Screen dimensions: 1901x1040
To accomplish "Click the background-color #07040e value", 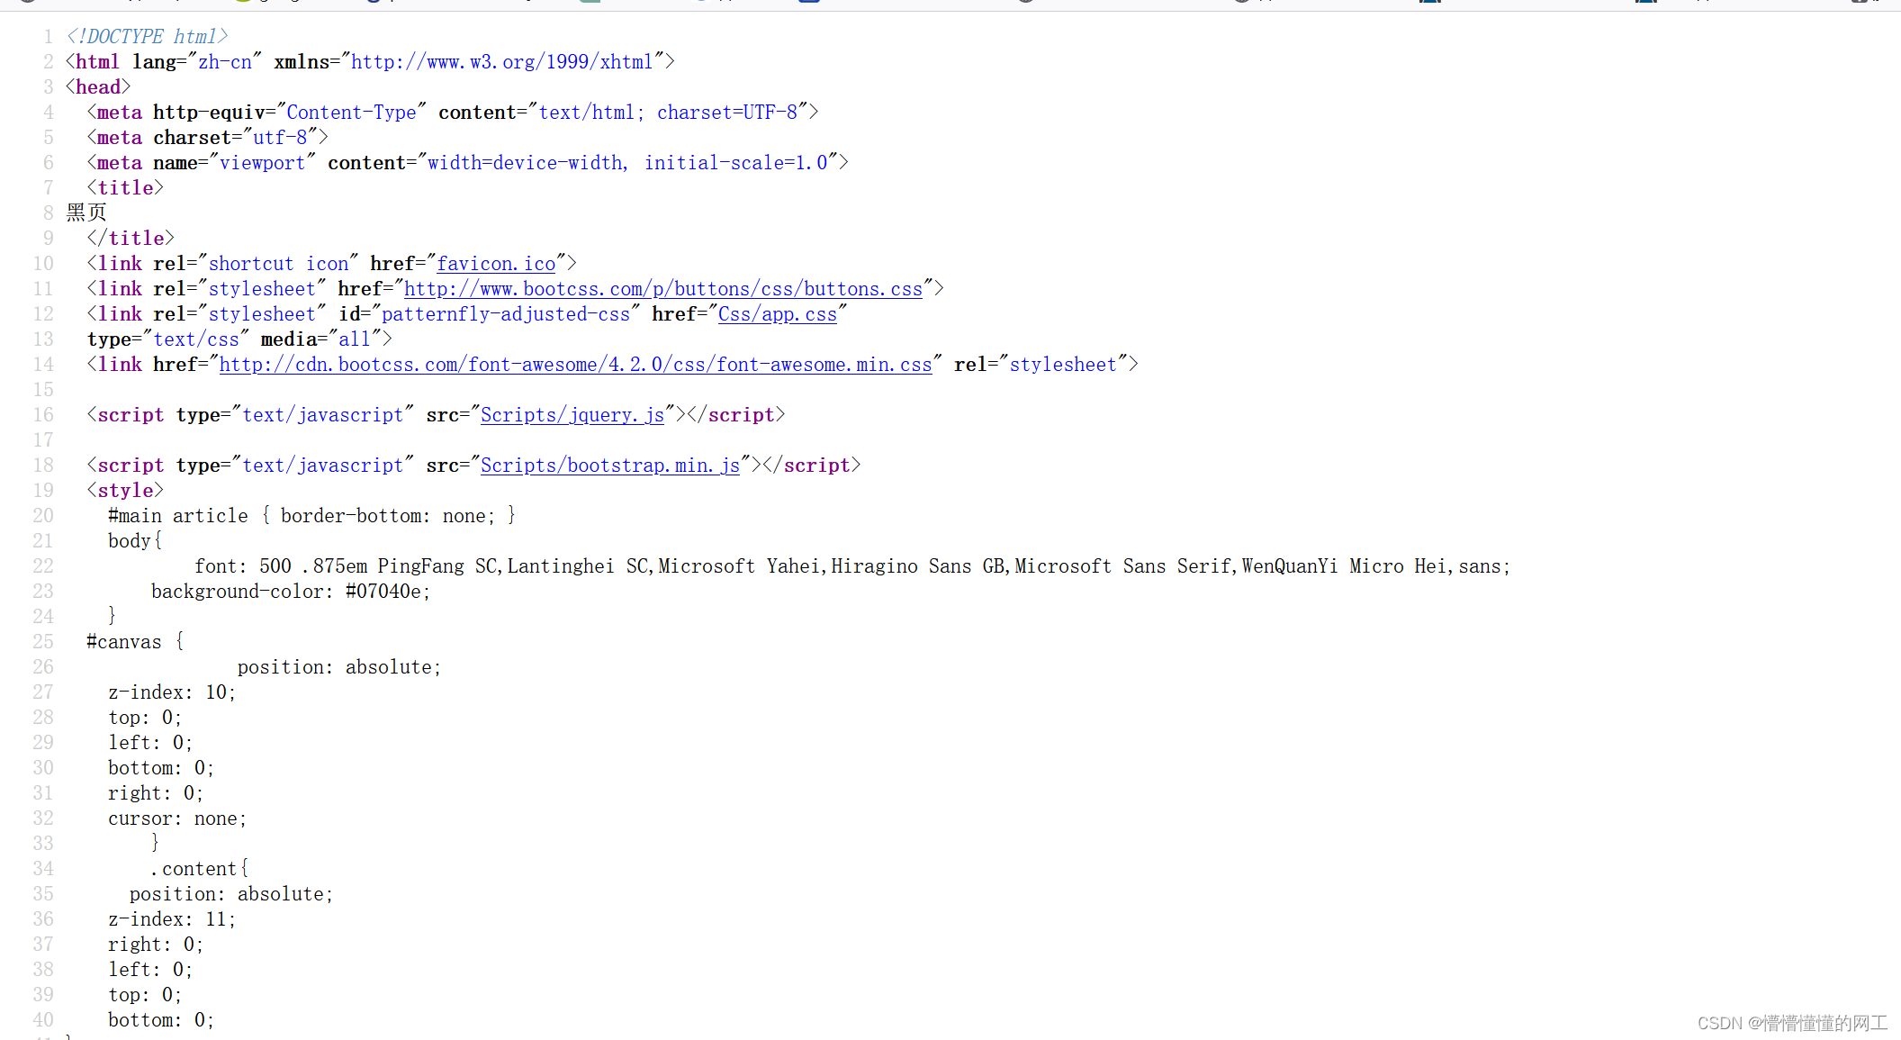I will [x=383, y=592].
